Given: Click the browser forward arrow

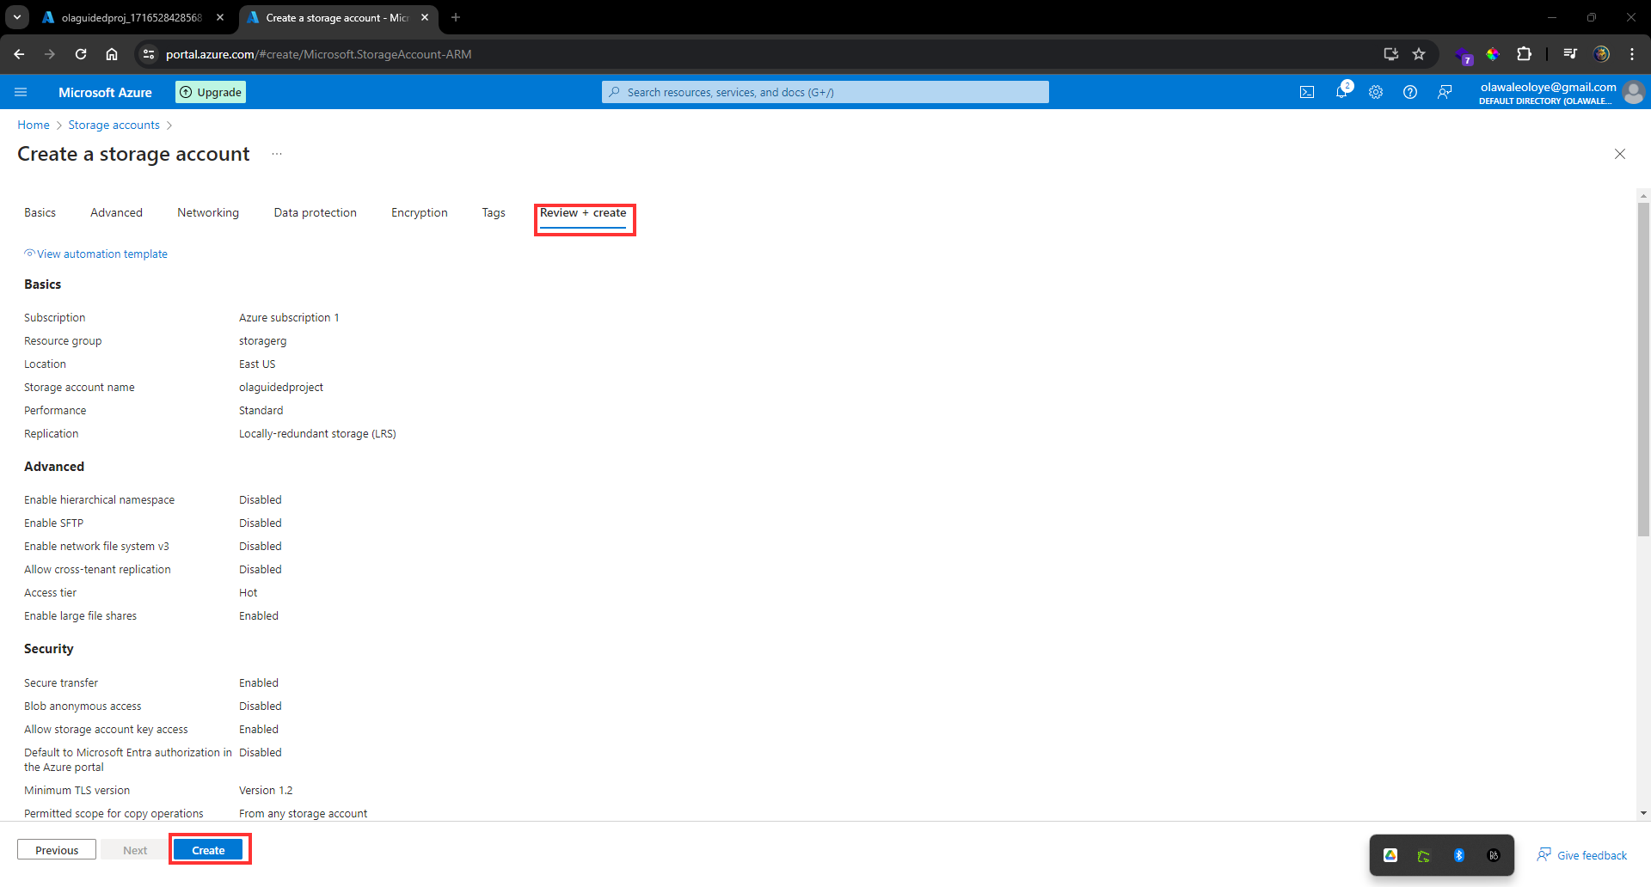Looking at the screenshot, I should click(50, 54).
